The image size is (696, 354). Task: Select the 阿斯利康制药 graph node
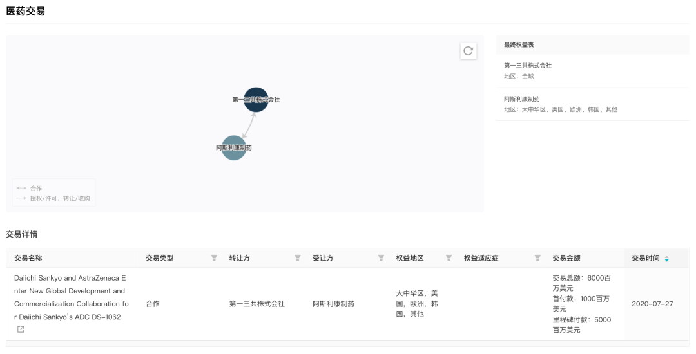234,147
